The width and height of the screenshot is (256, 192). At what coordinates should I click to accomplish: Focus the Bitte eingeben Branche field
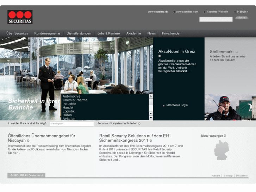tap(72, 124)
